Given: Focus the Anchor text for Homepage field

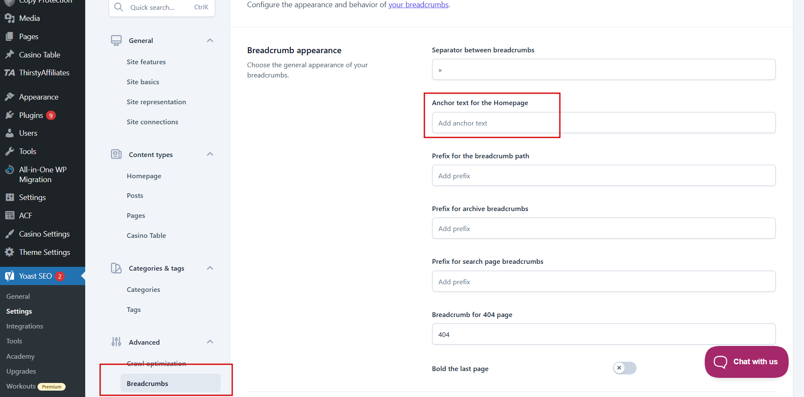Looking at the screenshot, I should 603,123.
